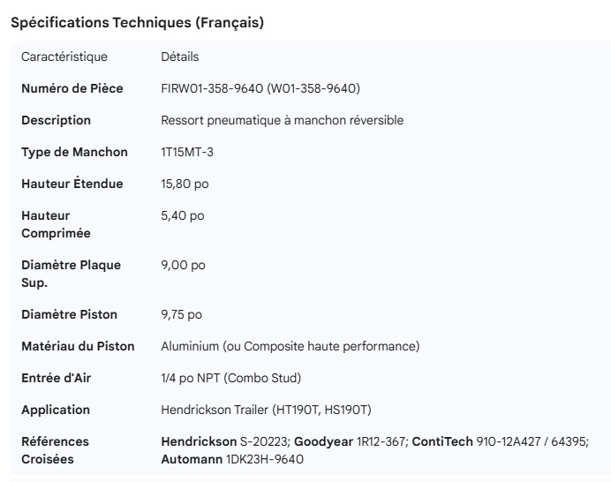Select the 'Aluminium (ou Composite haute performance)' value
This screenshot has width=611, height=482.
tap(290, 346)
